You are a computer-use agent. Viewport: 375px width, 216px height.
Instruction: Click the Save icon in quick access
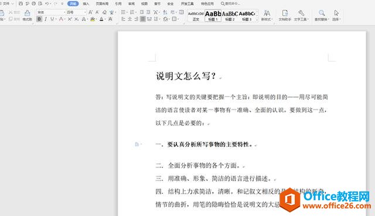pos(21,4)
